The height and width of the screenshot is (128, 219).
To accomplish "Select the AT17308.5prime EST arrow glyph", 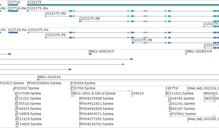I will pyautogui.click(x=16, y=96).
